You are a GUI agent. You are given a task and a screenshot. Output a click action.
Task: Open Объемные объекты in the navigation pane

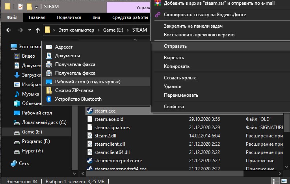28,103
